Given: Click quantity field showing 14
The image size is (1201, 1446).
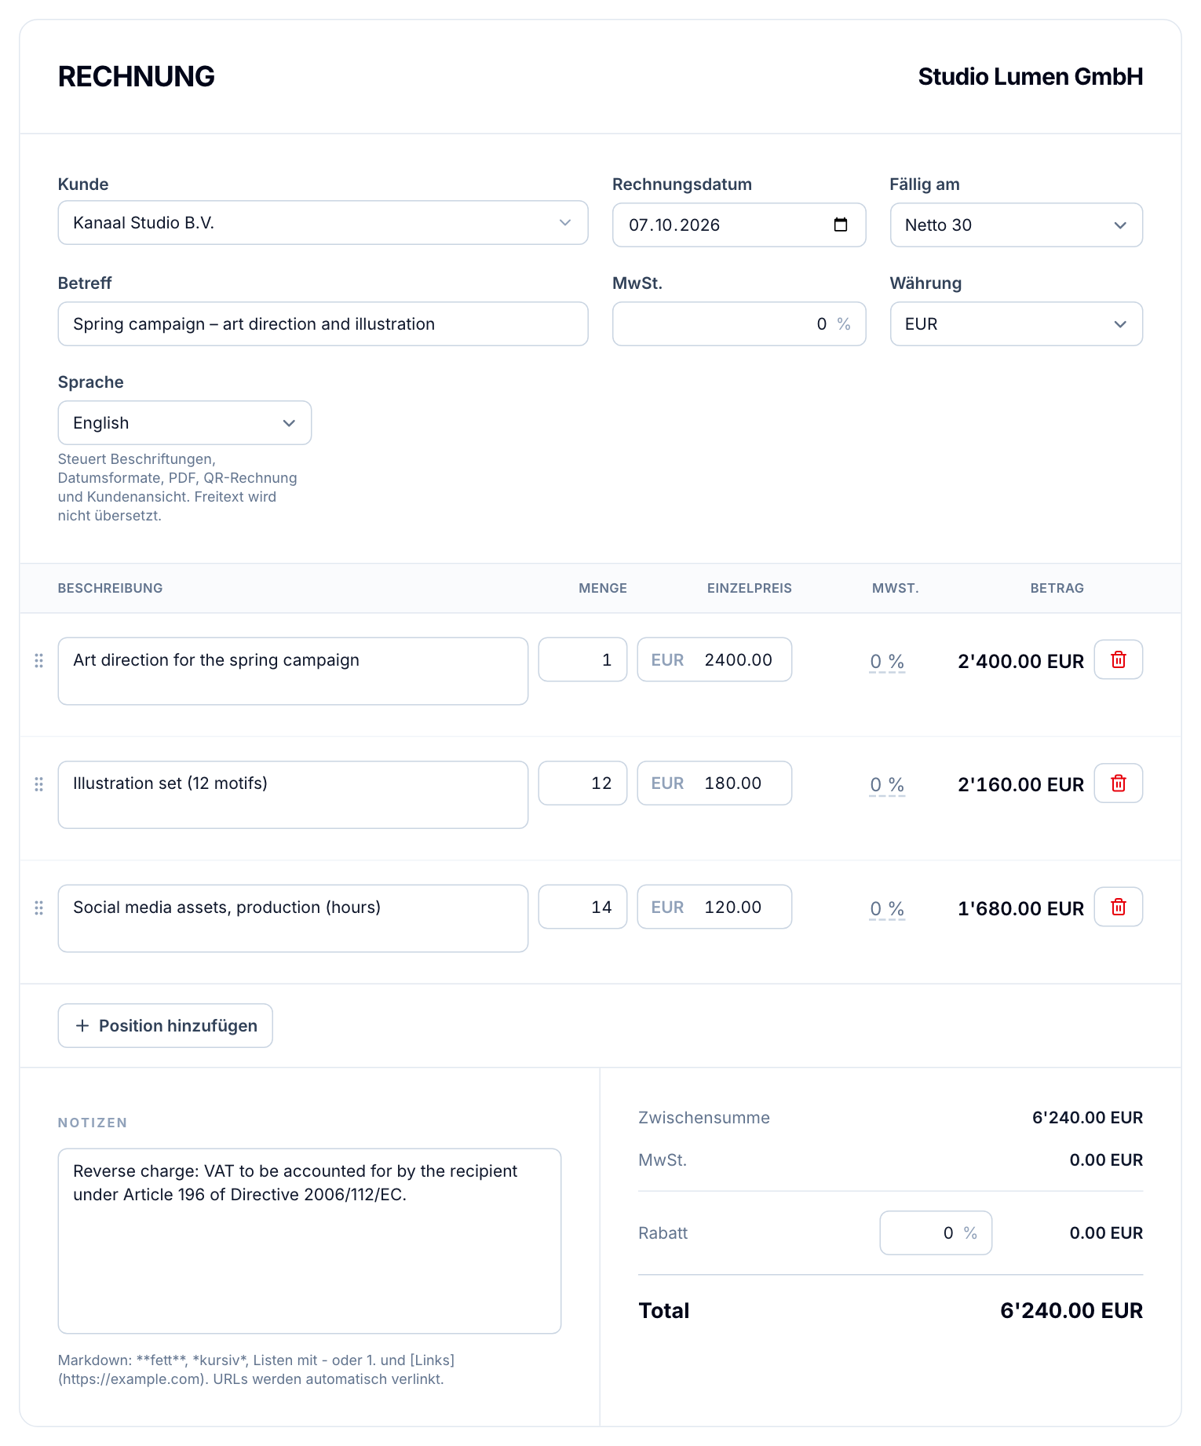Looking at the screenshot, I should coord(582,907).
